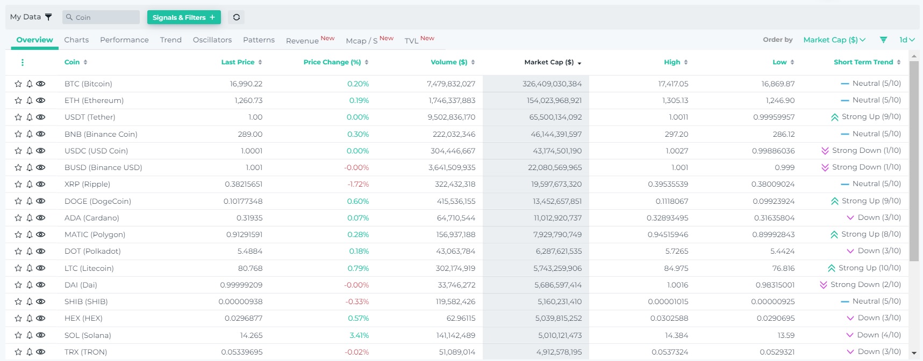The image size is (923, 361).
Task: Star the HEX (HEX) row
Action: coord(18,318)
